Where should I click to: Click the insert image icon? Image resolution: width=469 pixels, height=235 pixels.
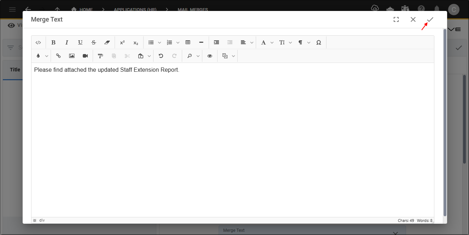71,55
